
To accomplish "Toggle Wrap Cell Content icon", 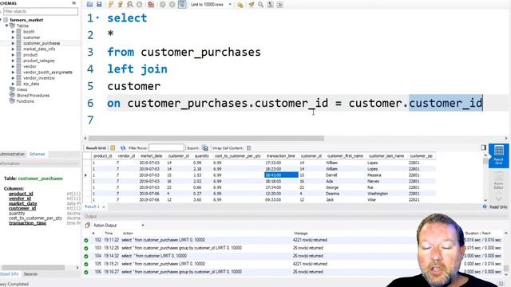I will [249, 148].
